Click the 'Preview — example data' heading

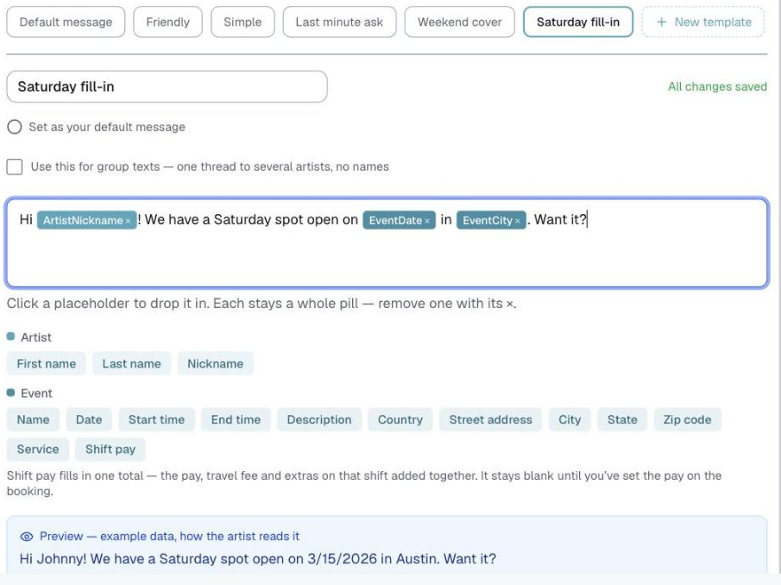click(x=169, y=536)
